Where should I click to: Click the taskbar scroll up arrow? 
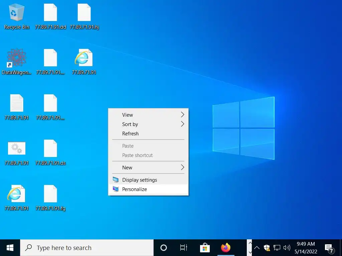click(250, 243)
